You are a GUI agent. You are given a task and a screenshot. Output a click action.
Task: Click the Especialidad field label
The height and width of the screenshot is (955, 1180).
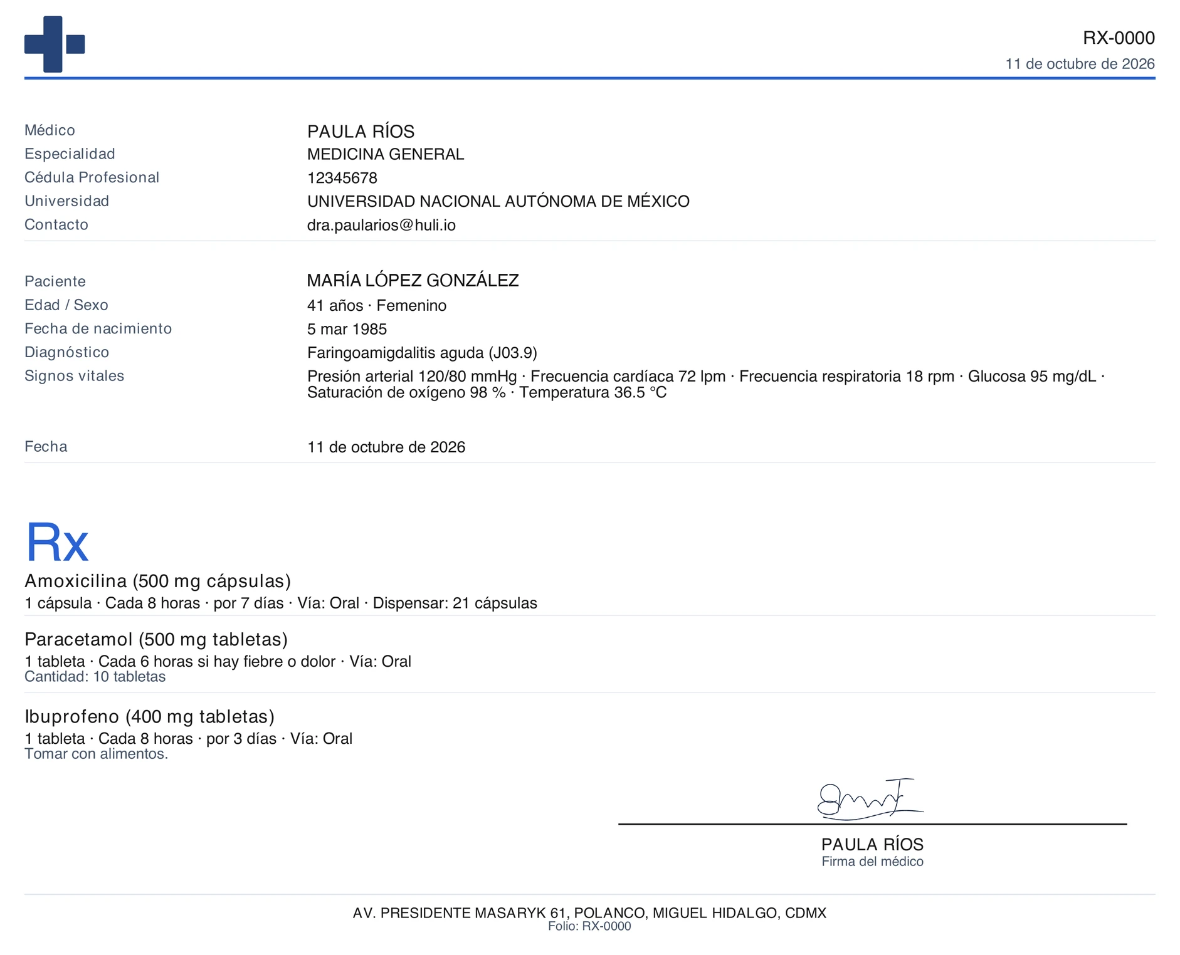point(70,154)
